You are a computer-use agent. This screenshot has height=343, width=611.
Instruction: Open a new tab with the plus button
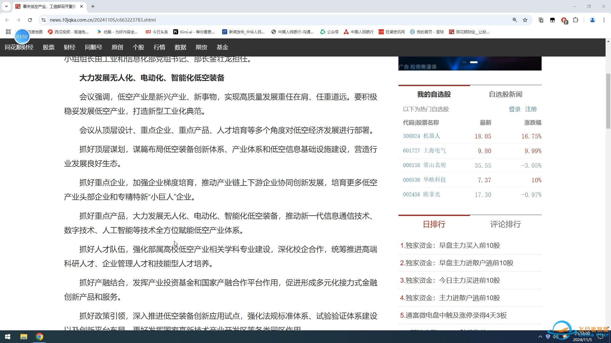(x=93, y=6)
